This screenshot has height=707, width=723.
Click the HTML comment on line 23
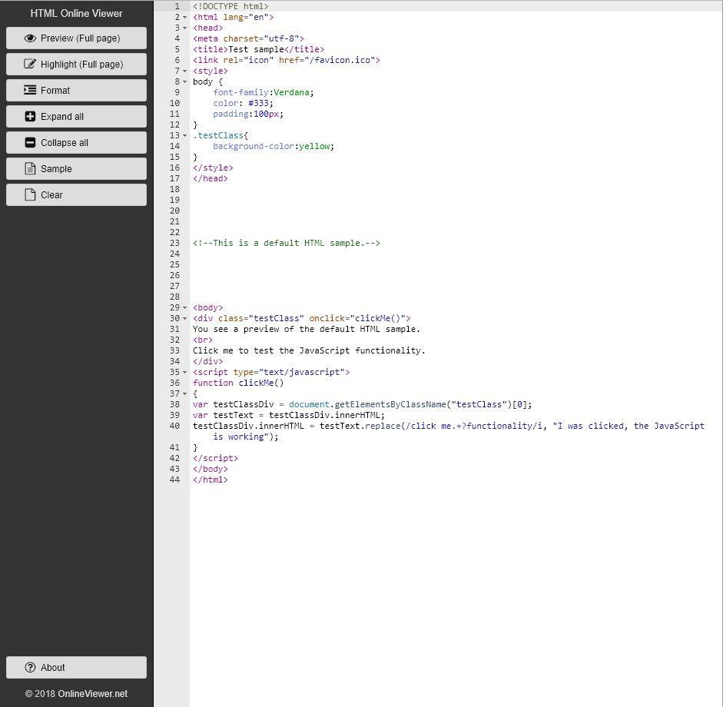tap(287, 243)
